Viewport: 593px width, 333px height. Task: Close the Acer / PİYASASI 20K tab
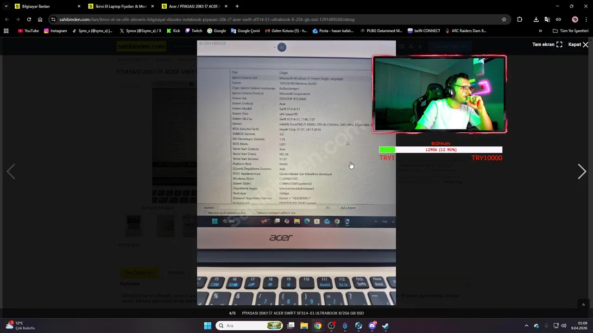[226, 6]
